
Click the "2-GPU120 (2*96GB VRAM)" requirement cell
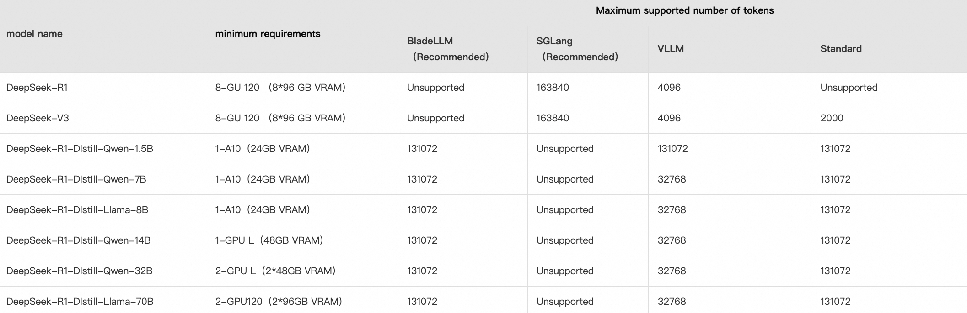(x=279, y=302)
